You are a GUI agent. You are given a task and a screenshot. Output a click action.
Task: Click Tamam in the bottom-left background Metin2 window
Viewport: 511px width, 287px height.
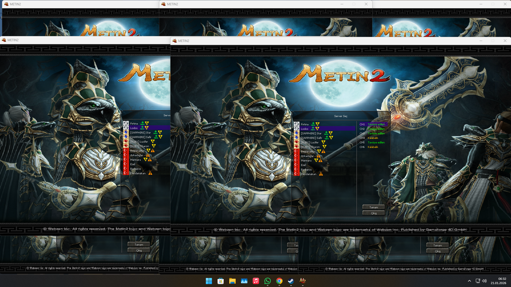click(x=139, y=244)
